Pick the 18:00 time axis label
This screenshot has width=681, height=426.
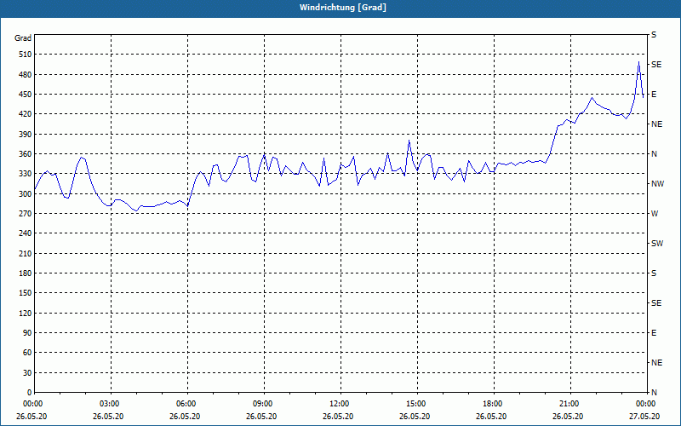(x=493, y=404)
